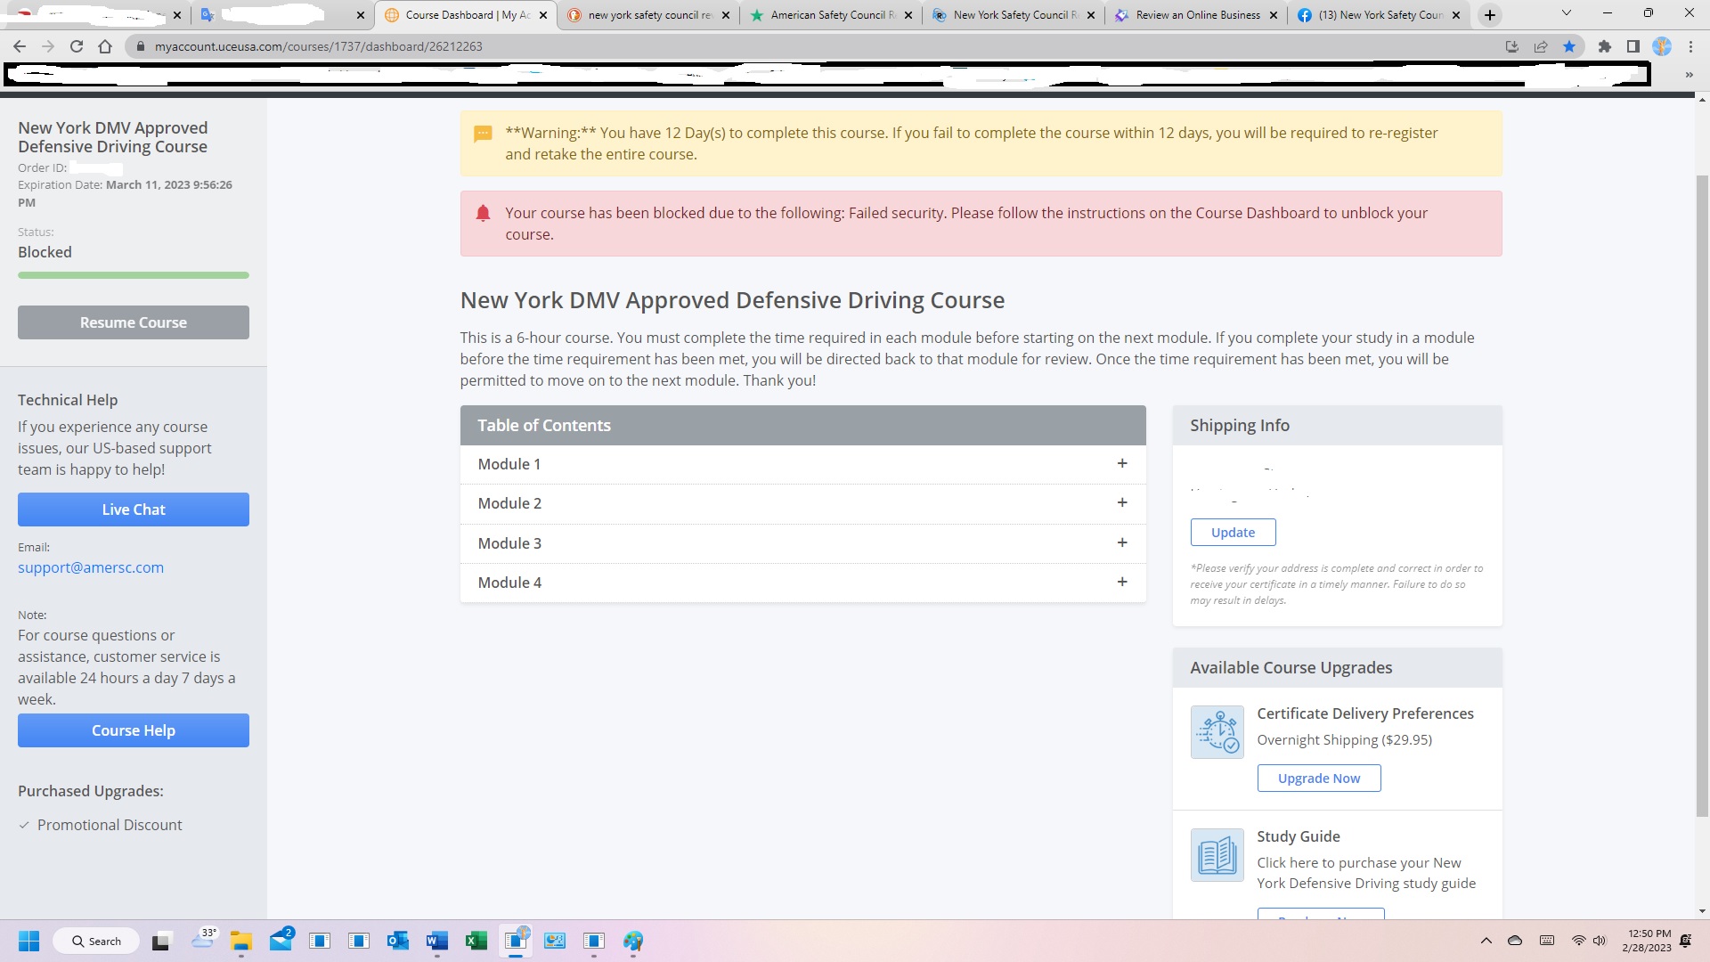Reload the page using the refresh icon
1710x962 pixels.
click(76, 45)
